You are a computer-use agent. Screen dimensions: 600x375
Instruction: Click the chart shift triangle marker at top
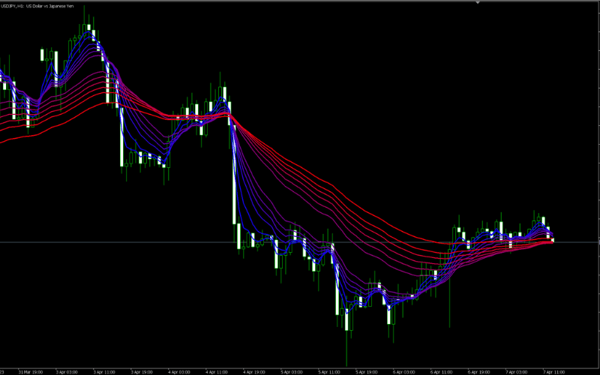(x=478, y=3)
